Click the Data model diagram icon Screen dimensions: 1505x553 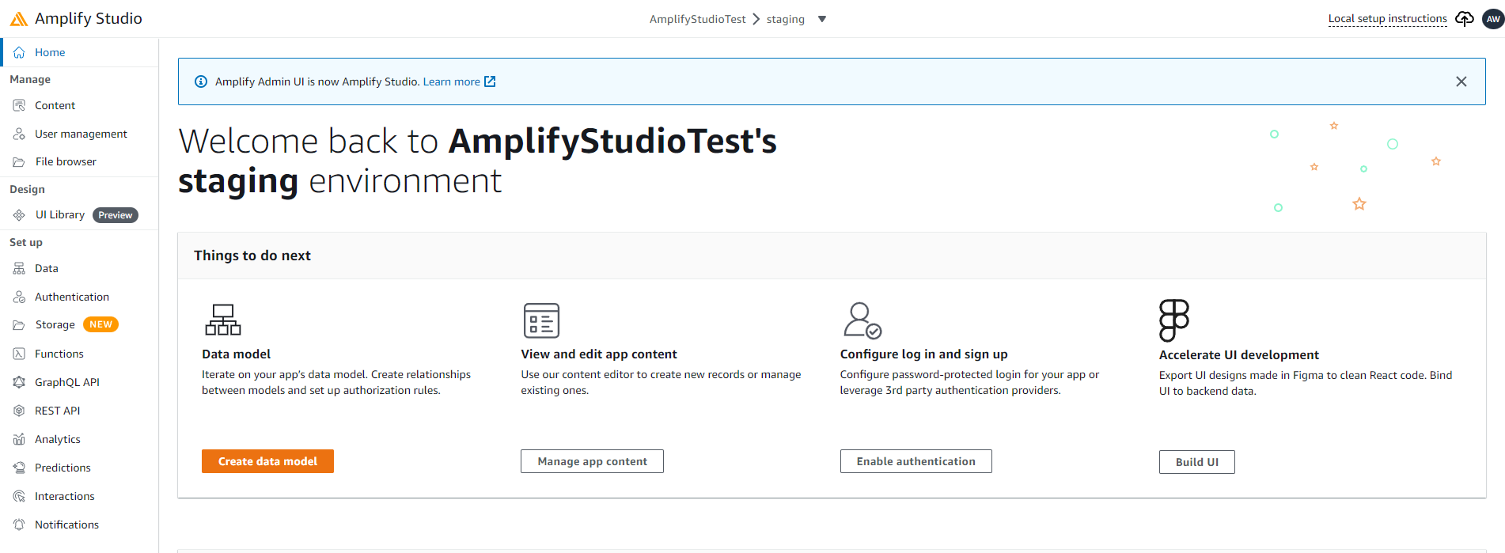tap(223, 320)
